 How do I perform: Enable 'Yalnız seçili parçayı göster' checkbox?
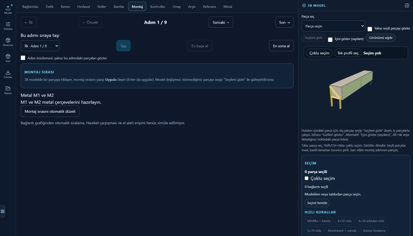(370, 29)
